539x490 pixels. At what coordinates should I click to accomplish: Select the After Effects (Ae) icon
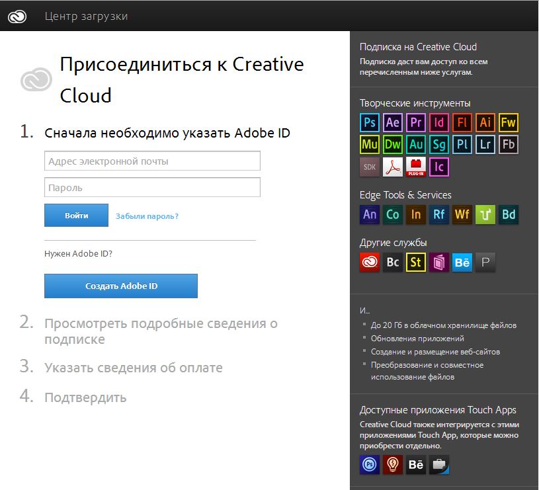pos(393,122)
